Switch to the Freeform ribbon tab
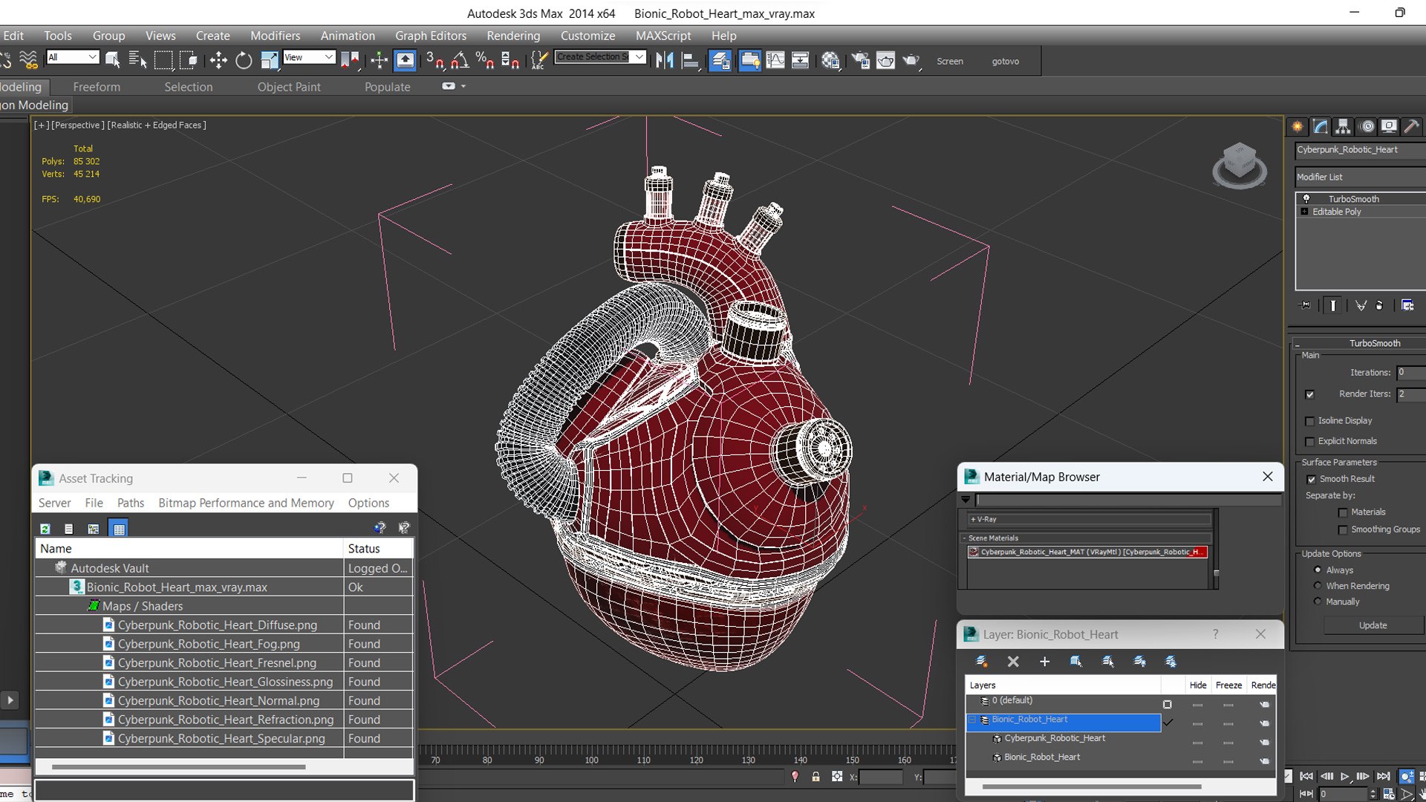Viewport: 1426px width, 802px height. (97, 87)
